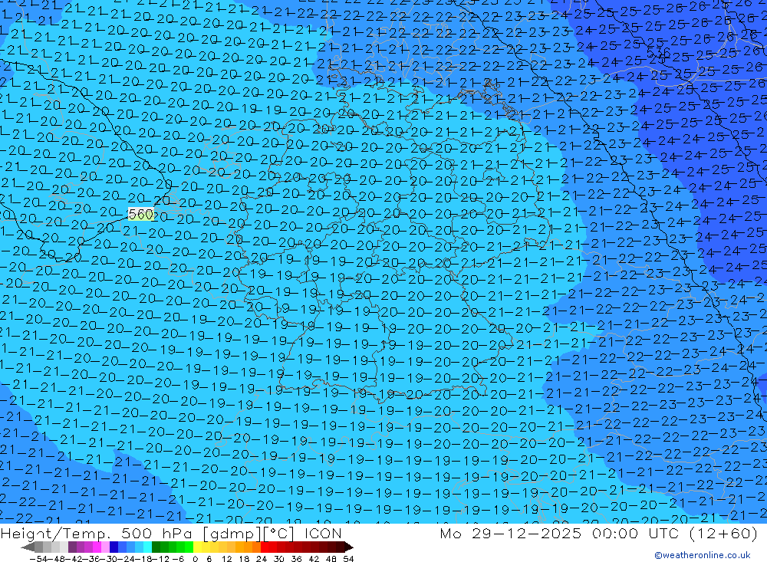Click the legend value 42
Screen dimensions: 767x562
pyautogui.click(x=314, y=559)
